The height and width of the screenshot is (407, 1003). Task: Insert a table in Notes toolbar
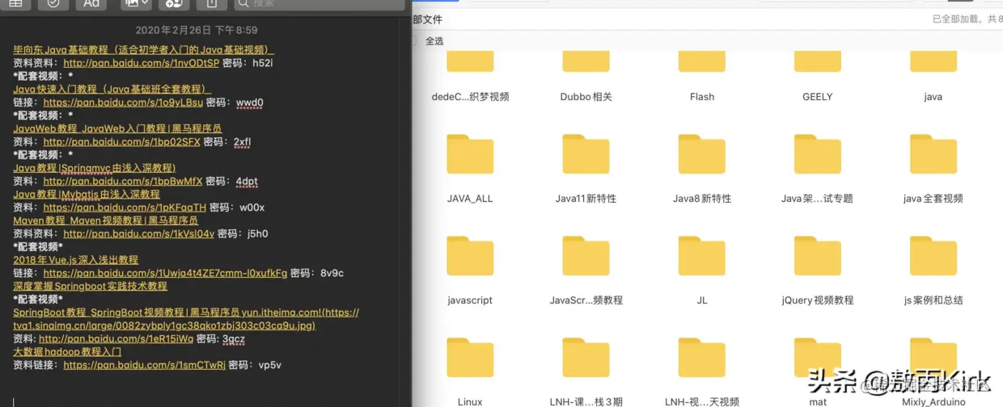(x=15, y=4)
